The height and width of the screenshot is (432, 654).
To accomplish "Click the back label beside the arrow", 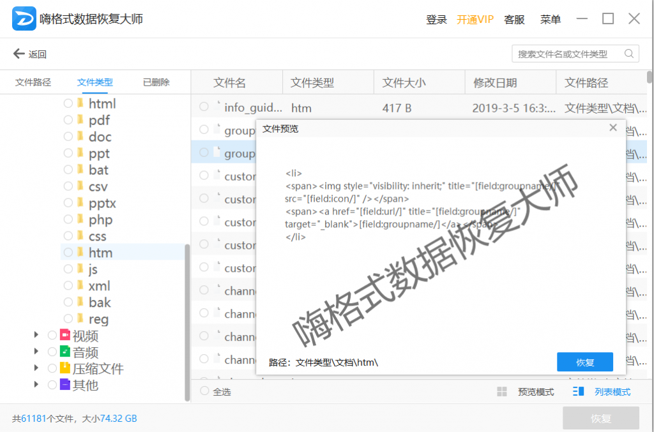I will point(38,54).
